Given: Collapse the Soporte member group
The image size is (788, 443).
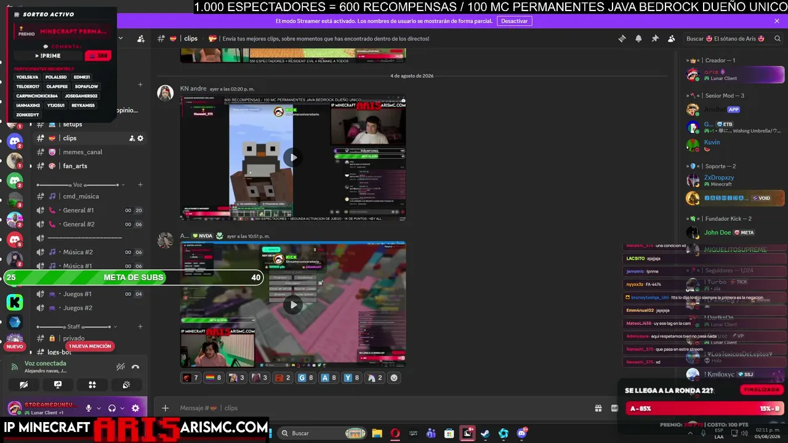Looking at the screenshot, I should coord(712,166).
